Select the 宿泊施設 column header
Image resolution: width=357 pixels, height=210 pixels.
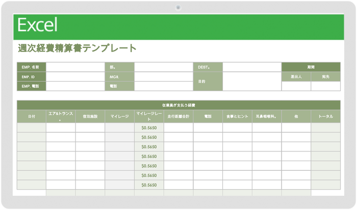[x=90, y=117]
